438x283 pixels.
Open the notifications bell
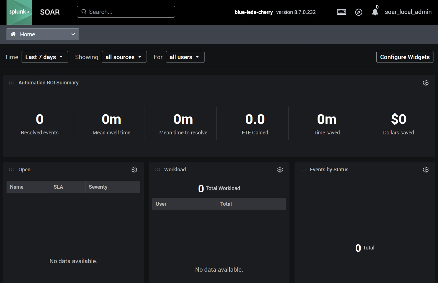(375, 12)
